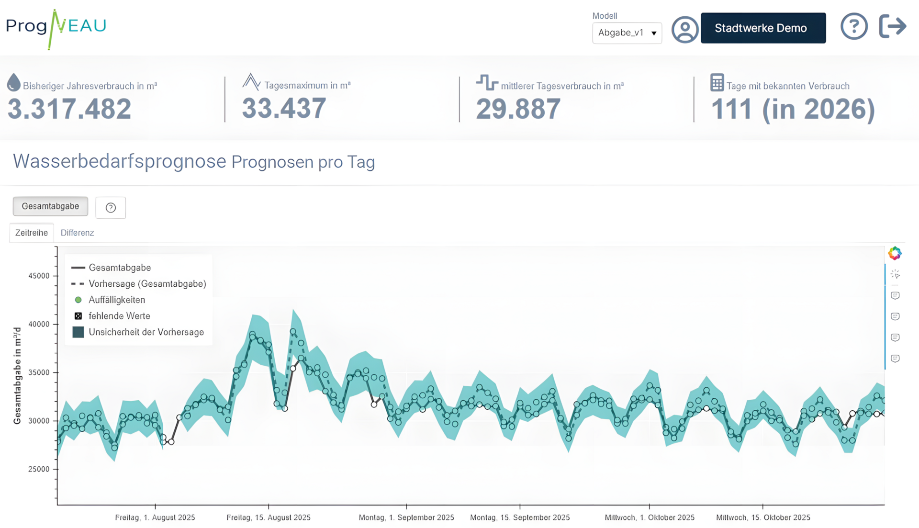
Task: Click the logout arrow icon
Action: pyautogui.click(x=893, y=26)
